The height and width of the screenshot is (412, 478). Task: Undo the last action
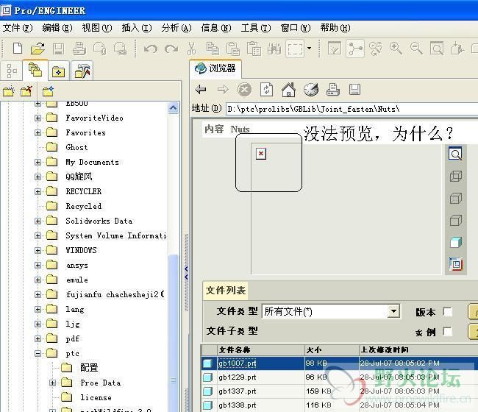pyautogui.click(x=151, y=49)
